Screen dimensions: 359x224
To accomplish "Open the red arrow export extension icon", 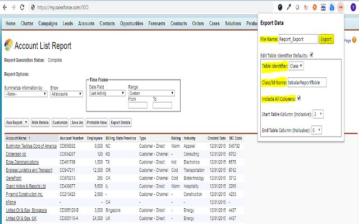I will pos(340,7).
